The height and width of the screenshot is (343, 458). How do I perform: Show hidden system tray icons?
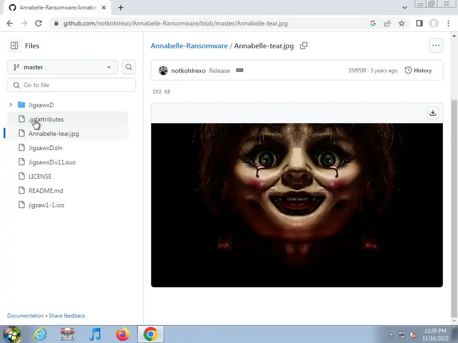(x=391, y=335)
